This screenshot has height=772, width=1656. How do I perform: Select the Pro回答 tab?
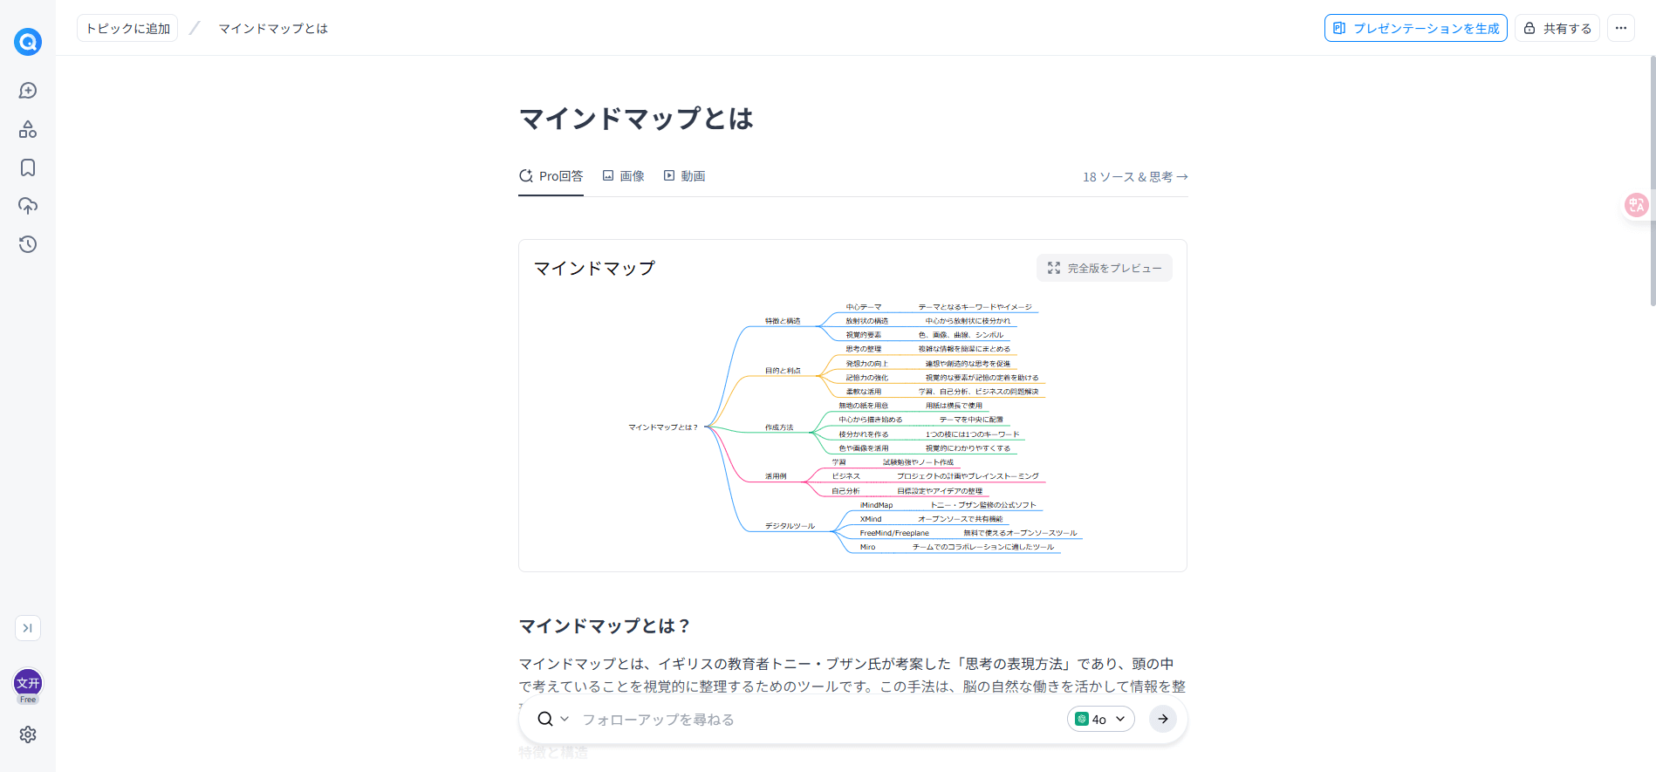(x=551, y=176)
